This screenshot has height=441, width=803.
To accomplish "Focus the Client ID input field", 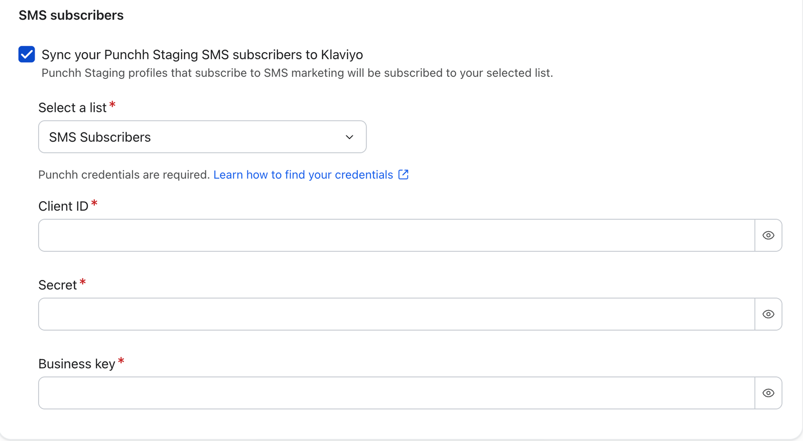I will [x=396, y=235].
